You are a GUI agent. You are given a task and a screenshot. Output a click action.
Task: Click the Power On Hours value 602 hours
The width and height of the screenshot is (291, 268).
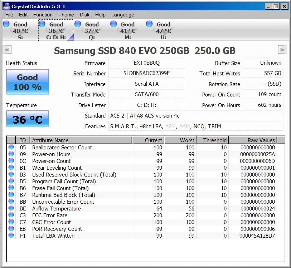coord(263,105)
